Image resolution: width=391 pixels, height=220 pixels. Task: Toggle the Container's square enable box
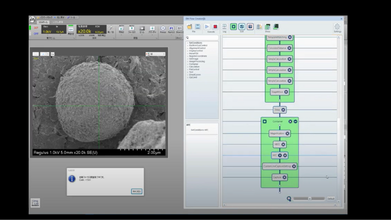pos(264,122)
